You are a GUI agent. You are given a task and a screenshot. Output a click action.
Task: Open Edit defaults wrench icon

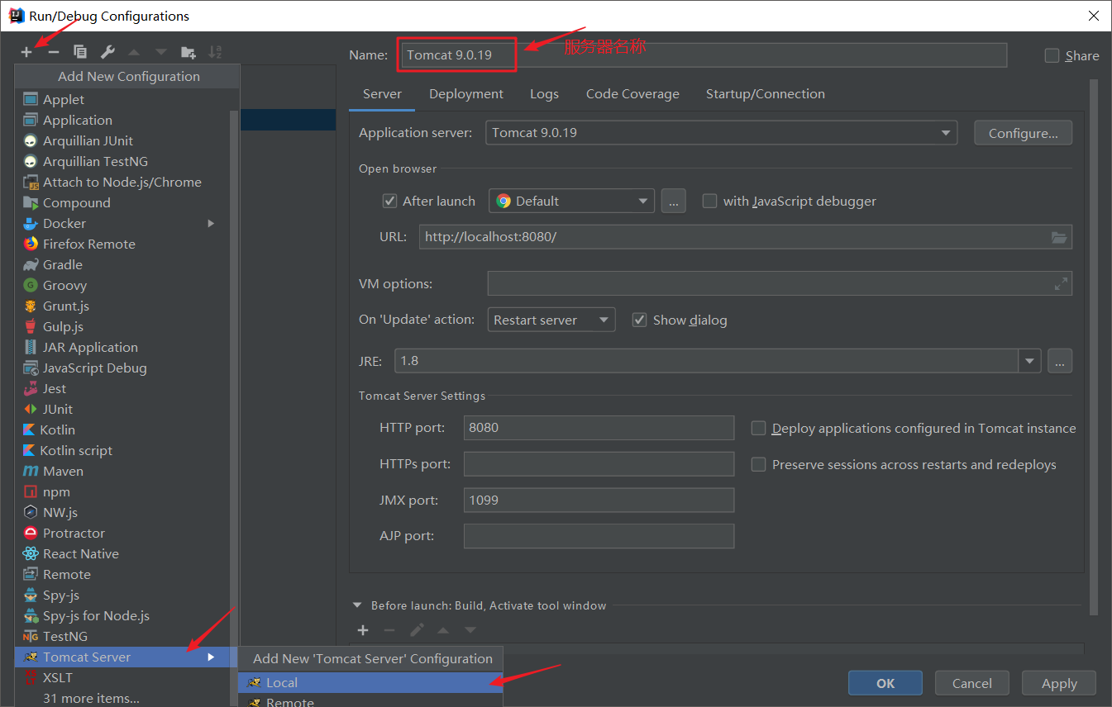coord(107,52)
